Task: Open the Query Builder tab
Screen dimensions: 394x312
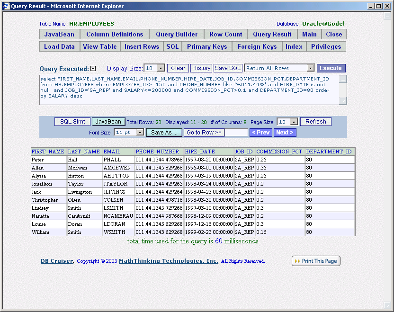Action: [177, 34]
